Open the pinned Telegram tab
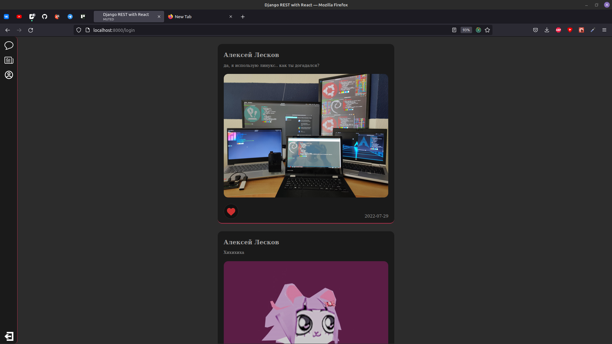612x344 pixels. pos(70,17)
